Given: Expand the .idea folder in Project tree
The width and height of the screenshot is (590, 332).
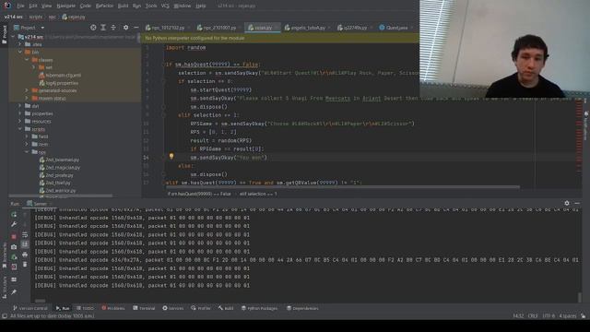Looking at the screenshot, I should point(20,44).
